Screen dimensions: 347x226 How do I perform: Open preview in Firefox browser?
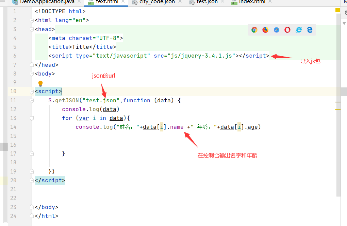pos(265,30)
